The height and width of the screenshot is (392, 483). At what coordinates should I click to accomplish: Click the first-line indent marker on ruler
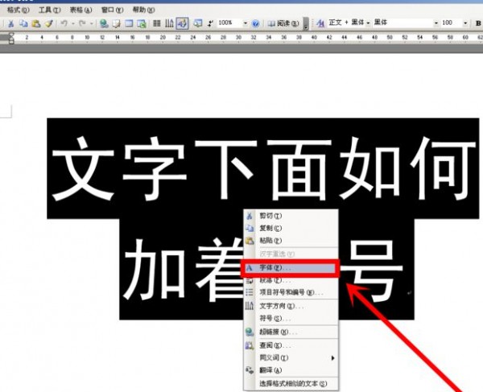pos(11,35)
